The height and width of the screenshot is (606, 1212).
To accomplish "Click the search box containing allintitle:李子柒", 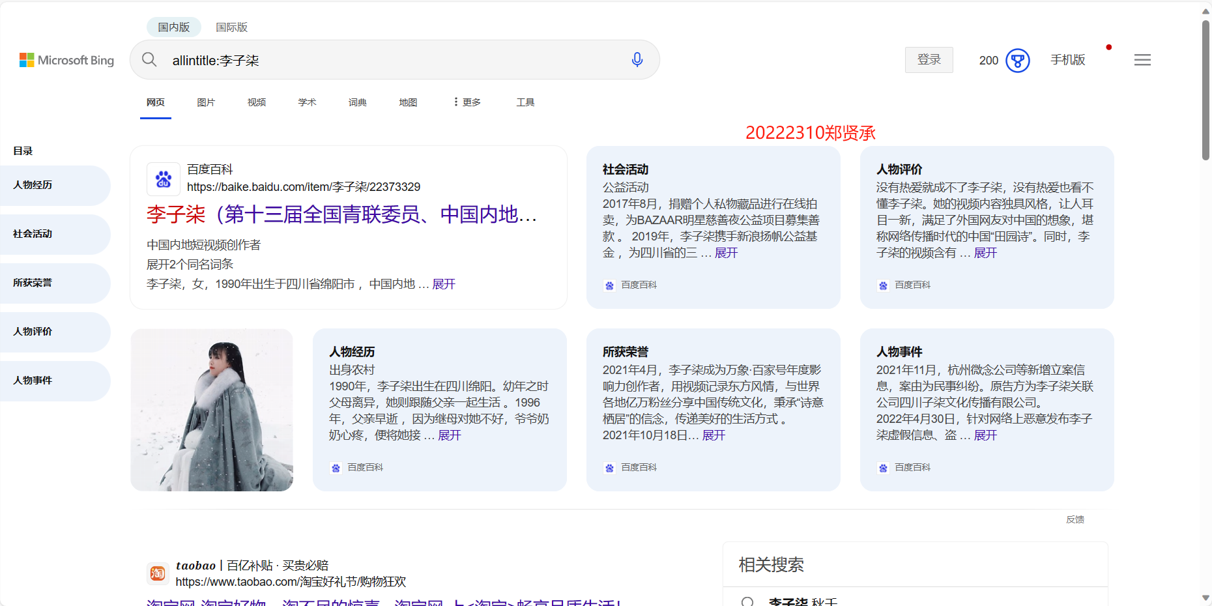I will (x=394, y=60).
